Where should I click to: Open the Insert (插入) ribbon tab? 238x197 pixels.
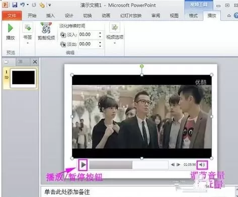50,16
